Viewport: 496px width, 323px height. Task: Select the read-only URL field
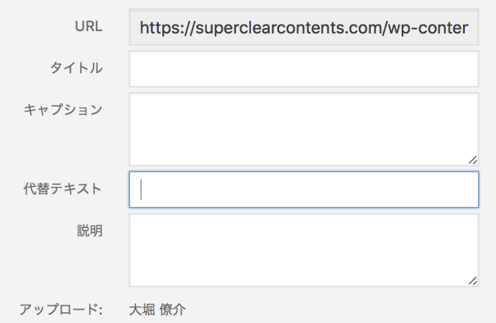303,27
